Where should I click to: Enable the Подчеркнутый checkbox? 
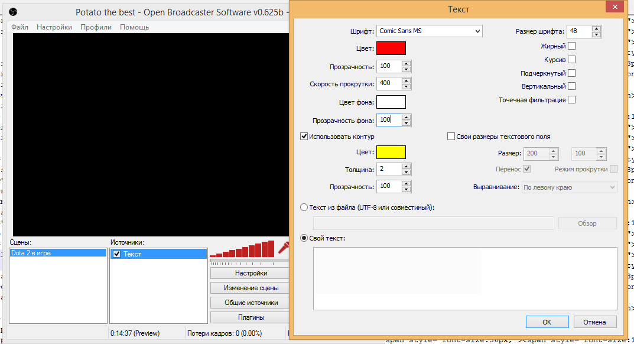pyautogui.click(x=572, y=73)
